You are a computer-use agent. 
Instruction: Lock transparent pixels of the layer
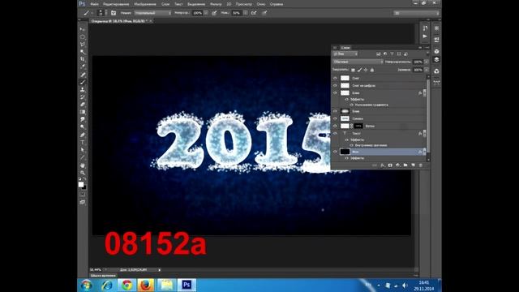pyautogui.click(x=353, y=70)
